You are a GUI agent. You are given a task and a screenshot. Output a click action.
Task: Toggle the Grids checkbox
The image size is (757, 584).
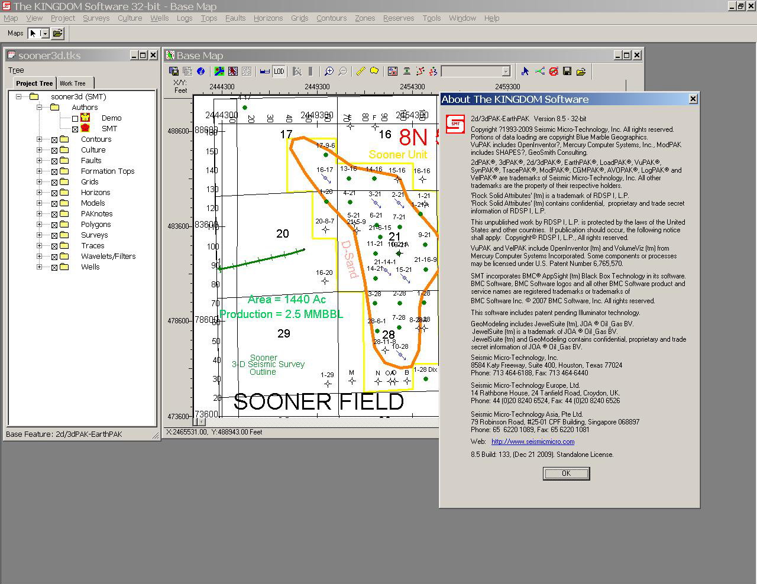coord(54,183)
